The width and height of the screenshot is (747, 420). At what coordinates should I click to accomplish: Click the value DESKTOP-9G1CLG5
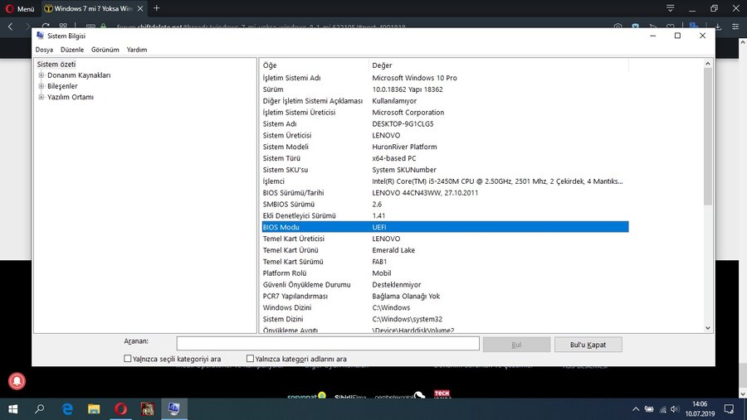[x=403, y=123]
